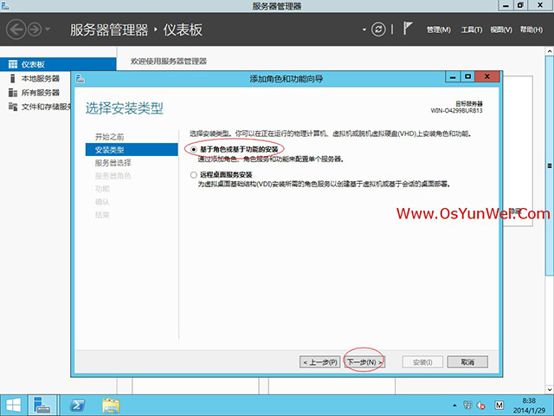Select 基于角色或基于功能的安装 radio option

click(193, 149)
